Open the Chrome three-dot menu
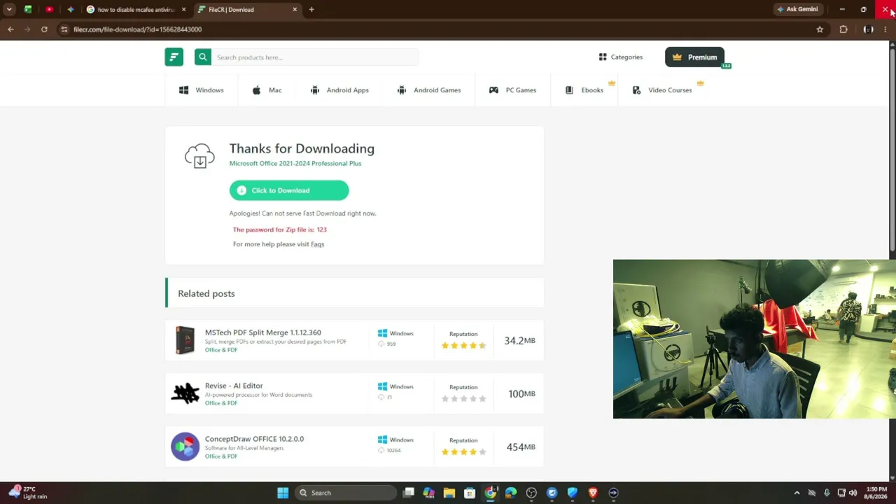The image size is (896, 504). pyautogui.click(x=885, y=29)
